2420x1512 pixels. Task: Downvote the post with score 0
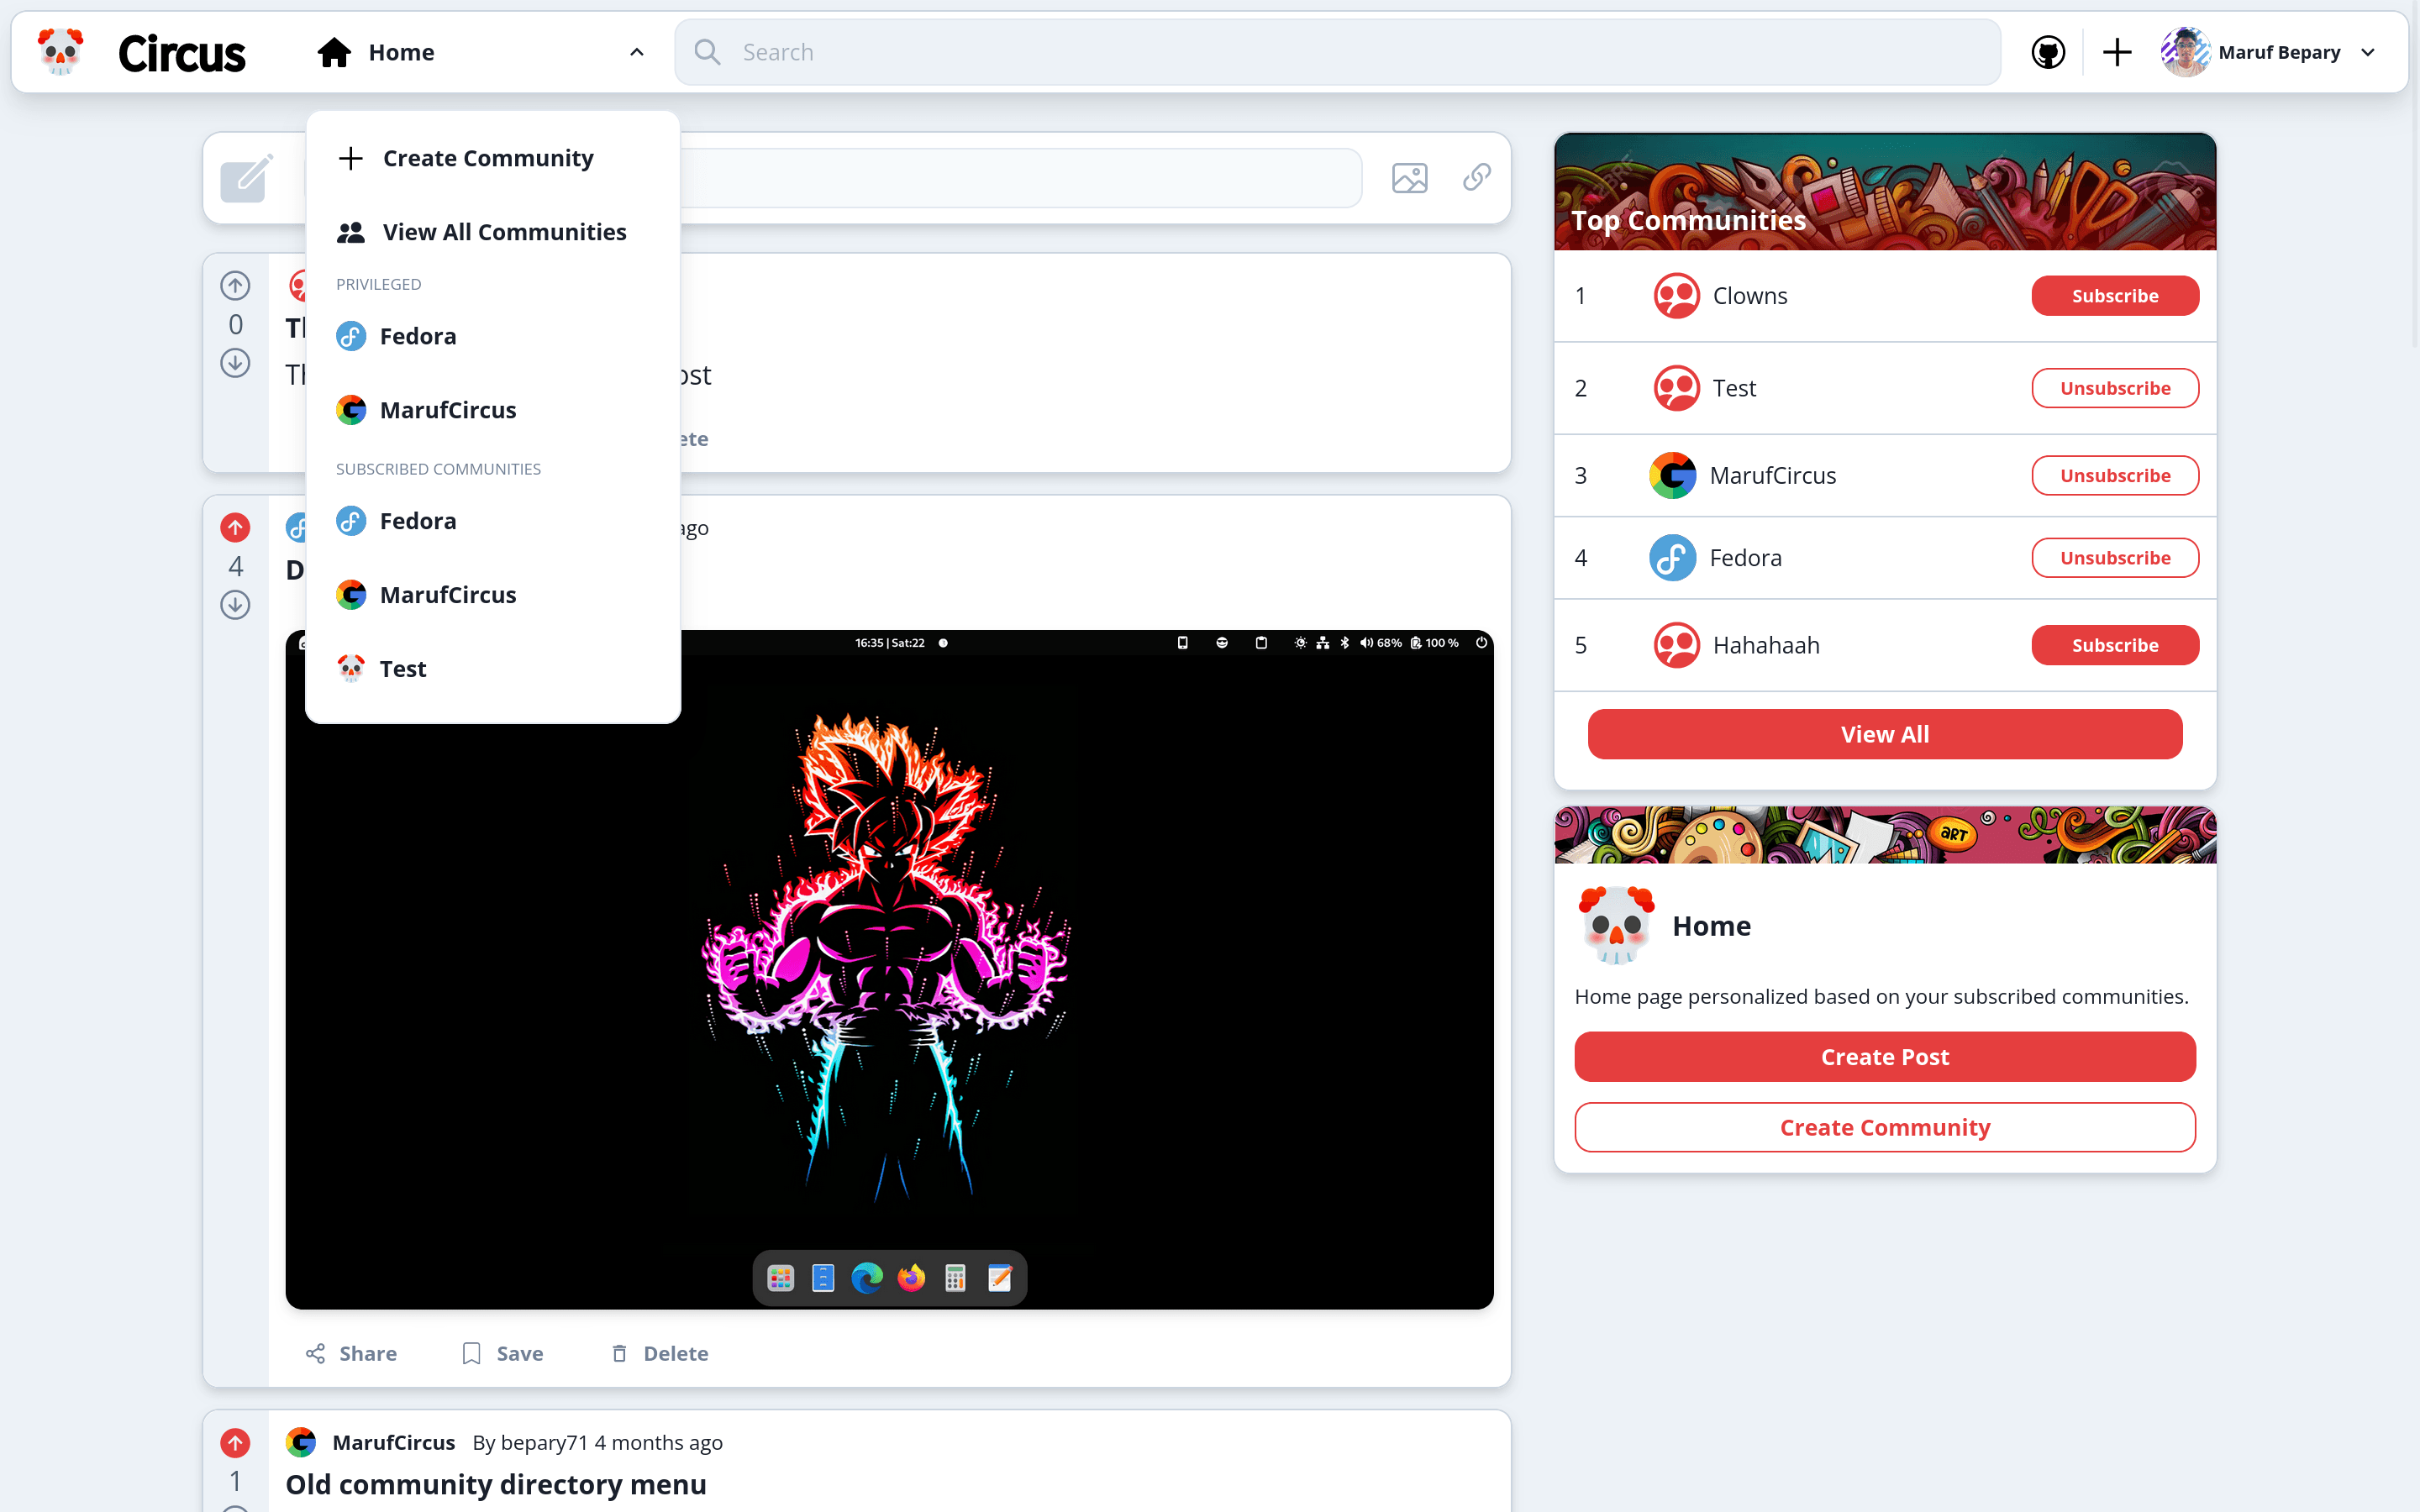click(235, 362)
